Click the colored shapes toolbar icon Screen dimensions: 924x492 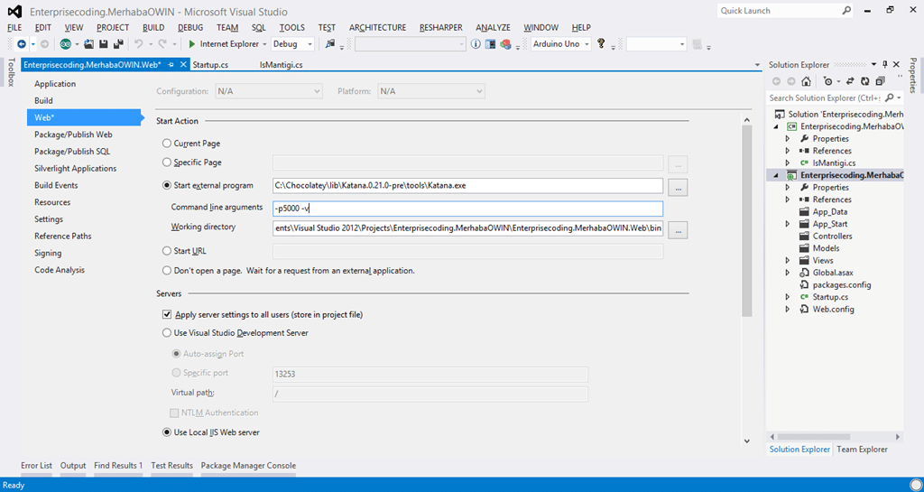point(505,44)
